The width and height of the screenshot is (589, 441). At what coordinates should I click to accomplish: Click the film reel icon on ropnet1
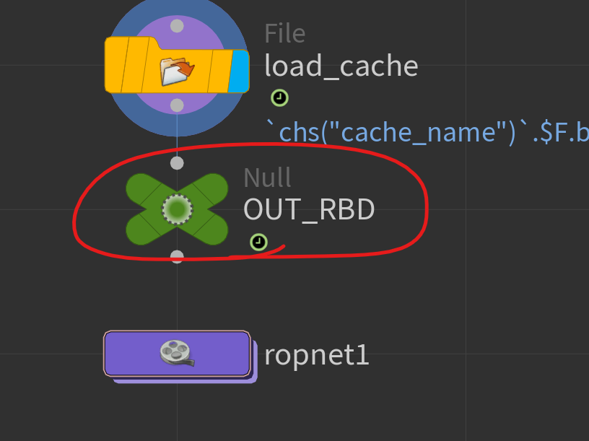coord(177,353)
